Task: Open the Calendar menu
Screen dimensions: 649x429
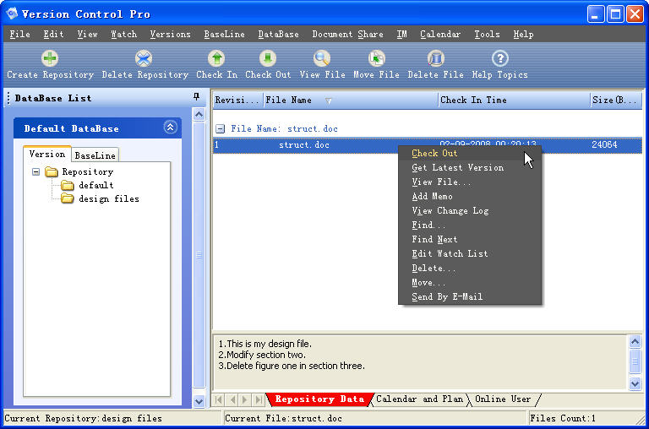Action: 440,34
